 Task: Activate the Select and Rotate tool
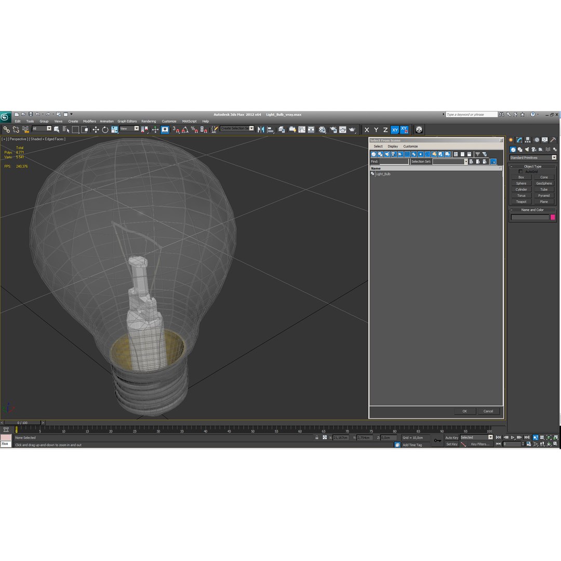click(x=105, y=129)
